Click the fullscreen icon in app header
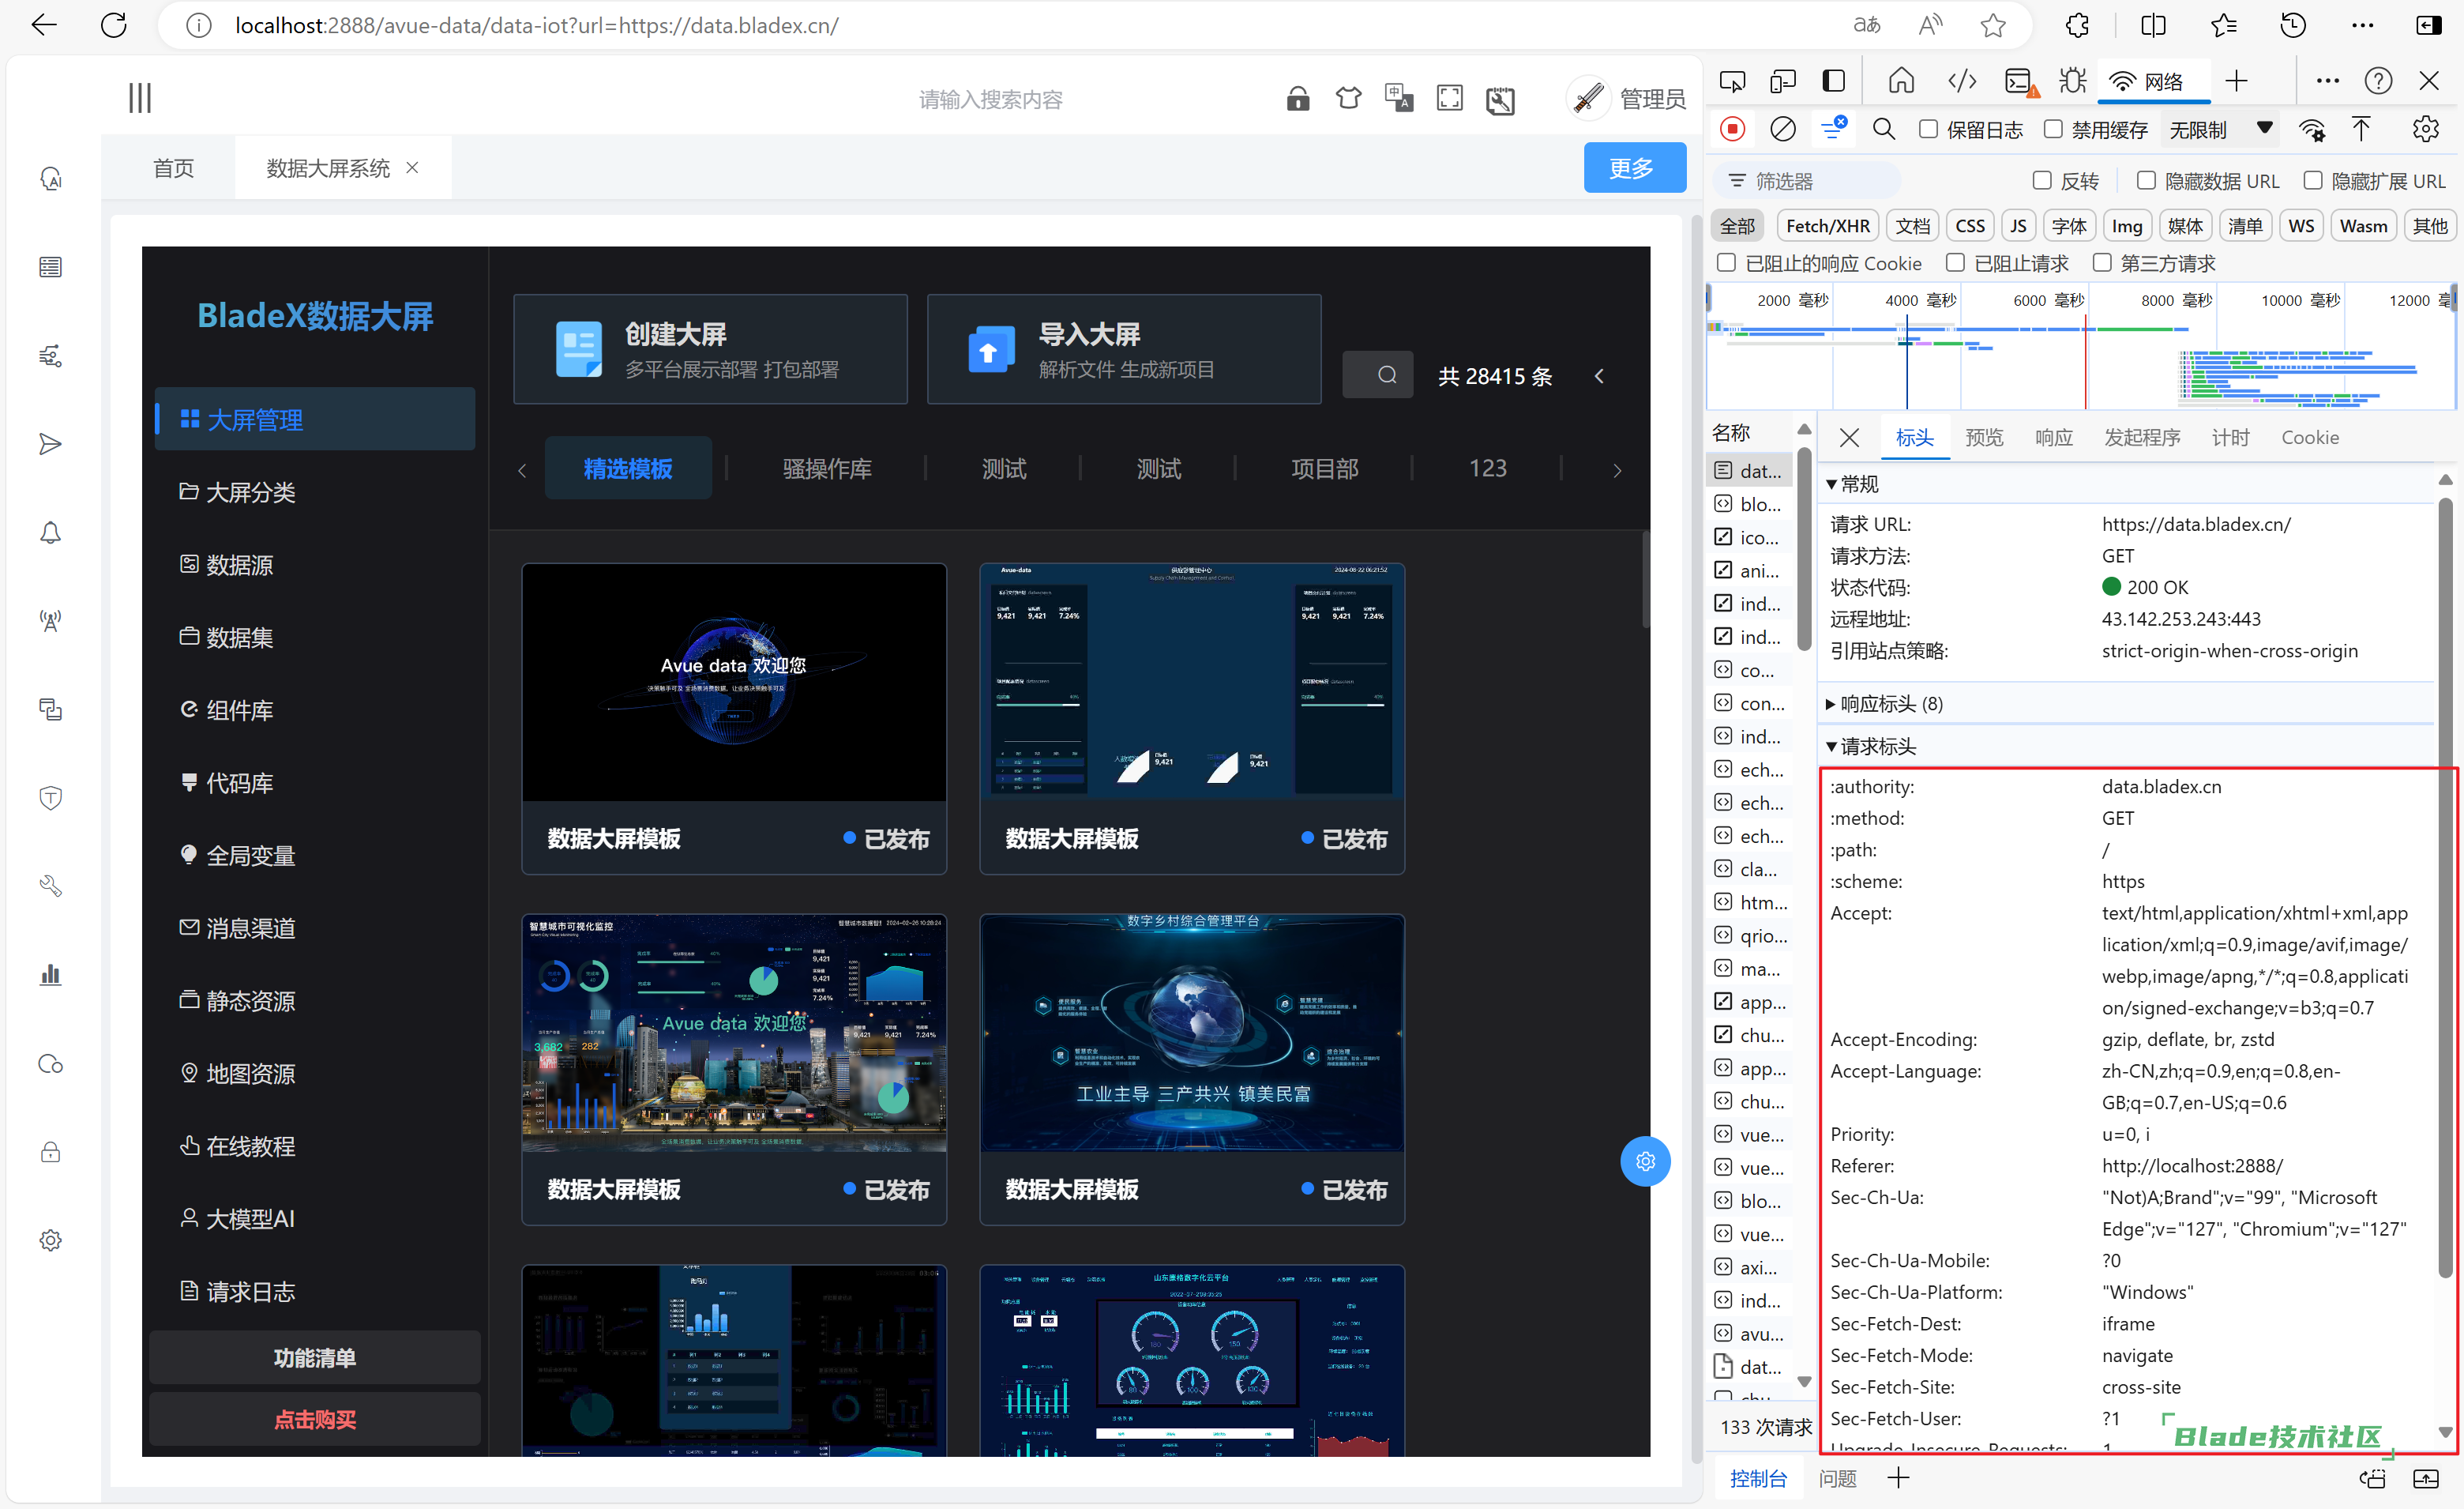Screen dimensions: 2464x1509 tap(1449, 98)
